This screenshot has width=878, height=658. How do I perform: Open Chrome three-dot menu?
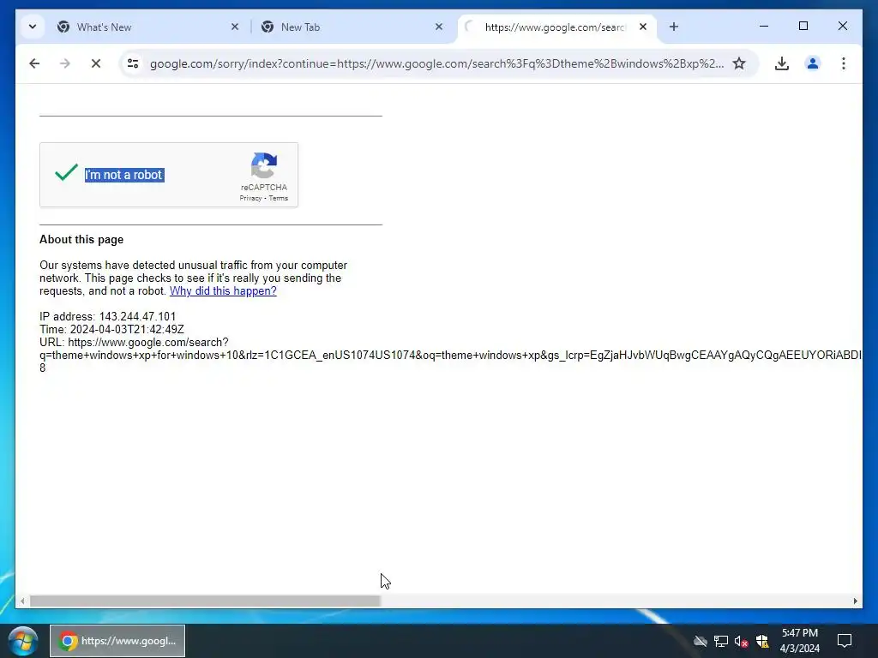pyautogui.click(x=844, y=63)
